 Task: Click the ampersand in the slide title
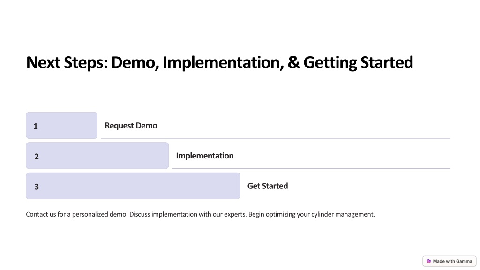tap(293, 62)
